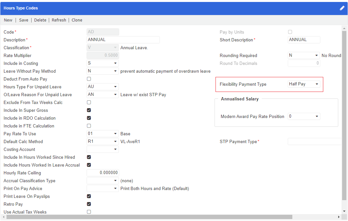Click inside the Description field
348x221 pixels.
pyautogui.click(x=123, y=39)
